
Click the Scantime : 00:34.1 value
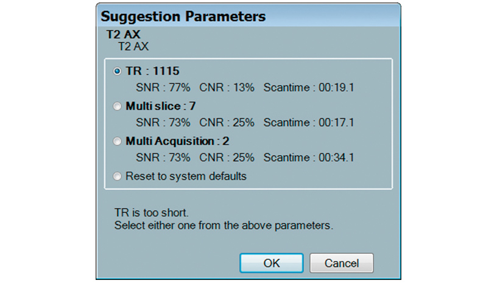click(309, 158)
